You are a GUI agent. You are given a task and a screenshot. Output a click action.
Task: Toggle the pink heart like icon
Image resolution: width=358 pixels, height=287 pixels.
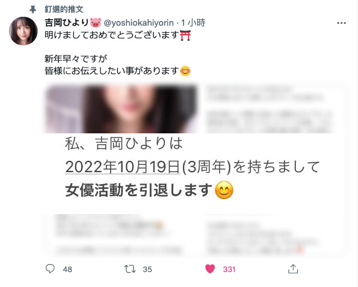click(210, 268)
